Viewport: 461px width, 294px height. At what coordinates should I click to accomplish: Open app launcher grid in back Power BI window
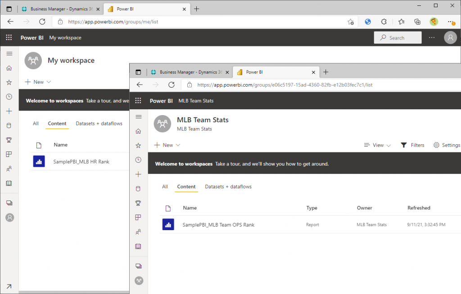(9, 38)
